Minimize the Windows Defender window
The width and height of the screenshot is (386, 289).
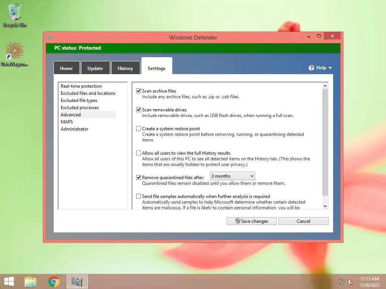(309, 37)
